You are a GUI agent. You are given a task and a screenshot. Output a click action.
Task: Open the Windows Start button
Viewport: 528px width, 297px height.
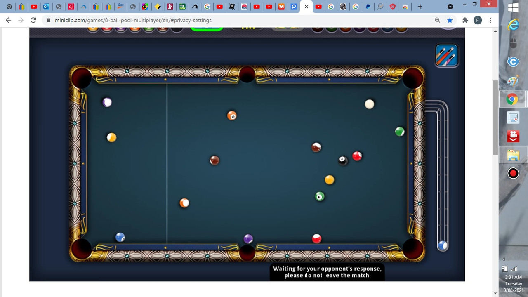(513, 8)
